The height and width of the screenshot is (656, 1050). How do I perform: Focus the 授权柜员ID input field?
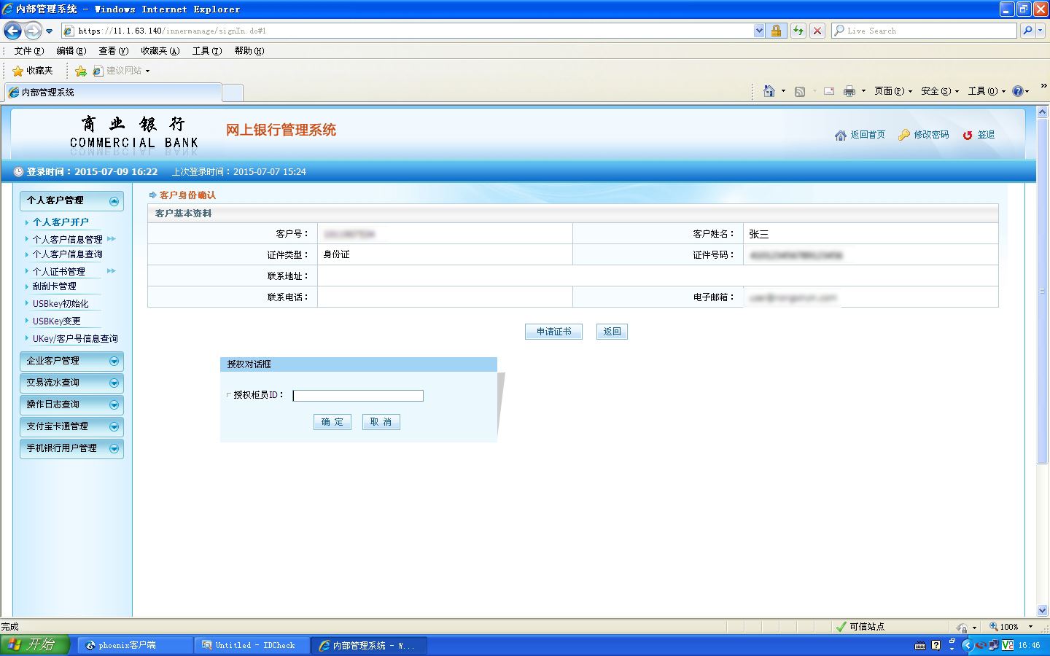point(358,396)
